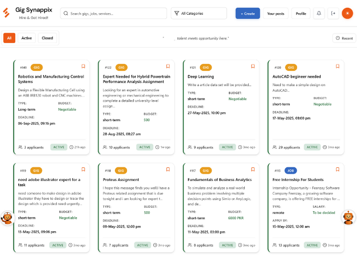
Task: Click the blue Create button
Action: coord(247,14)
